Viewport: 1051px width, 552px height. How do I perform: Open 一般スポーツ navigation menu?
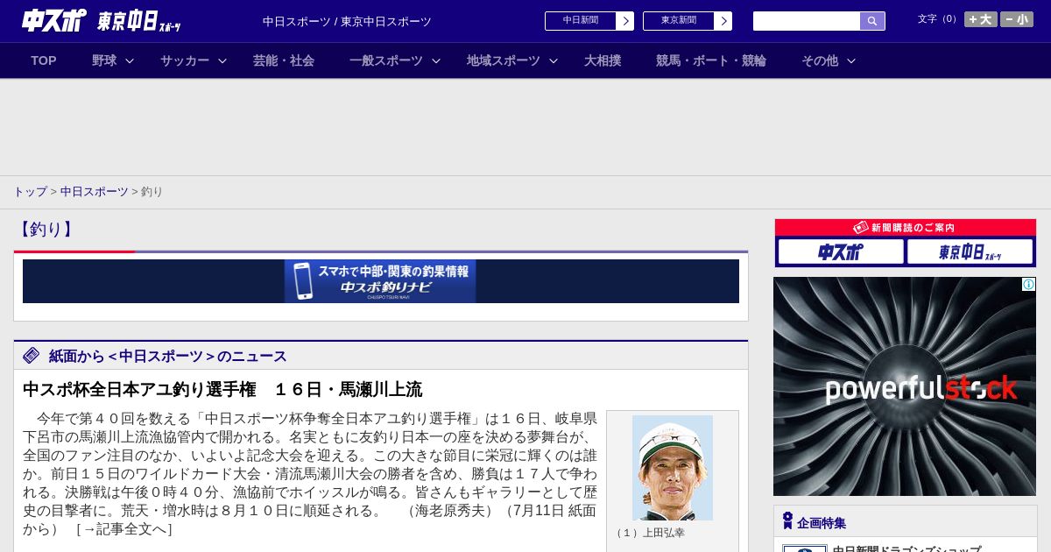pyautogui.click(x=386, y=60)
